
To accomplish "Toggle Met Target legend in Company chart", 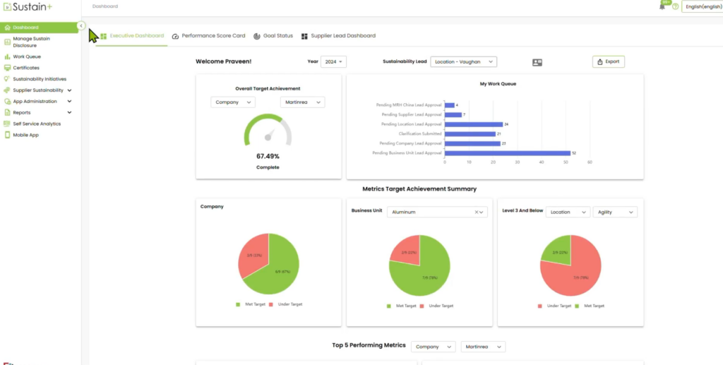I will point(251,304).
